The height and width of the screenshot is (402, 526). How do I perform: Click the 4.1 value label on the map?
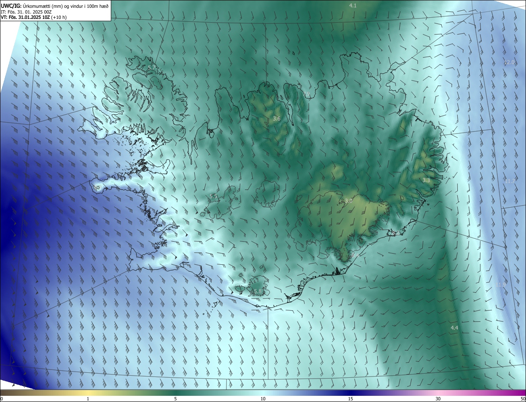[x=353, y=6]
